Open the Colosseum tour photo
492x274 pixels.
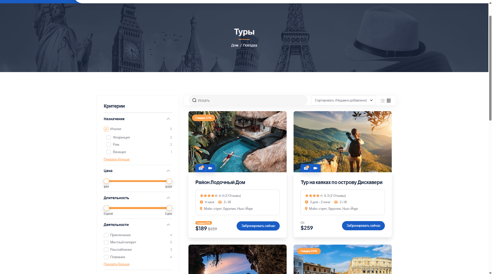(x=343, y=259)
